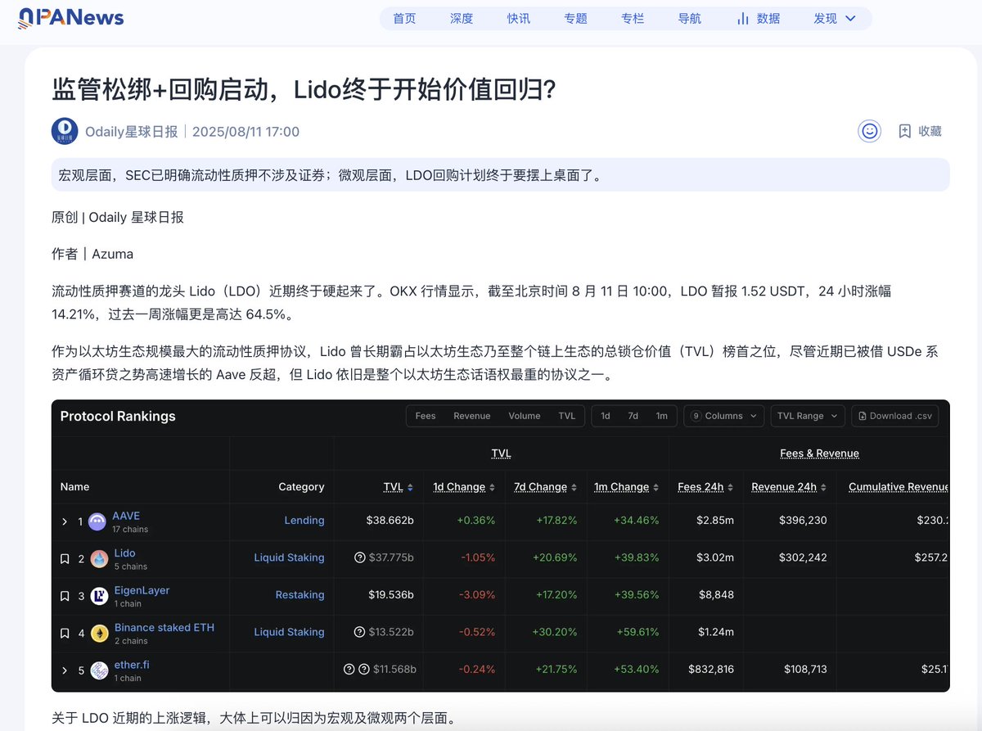
Task: Open the TVL Range dropdown
Action: [808, 416]
